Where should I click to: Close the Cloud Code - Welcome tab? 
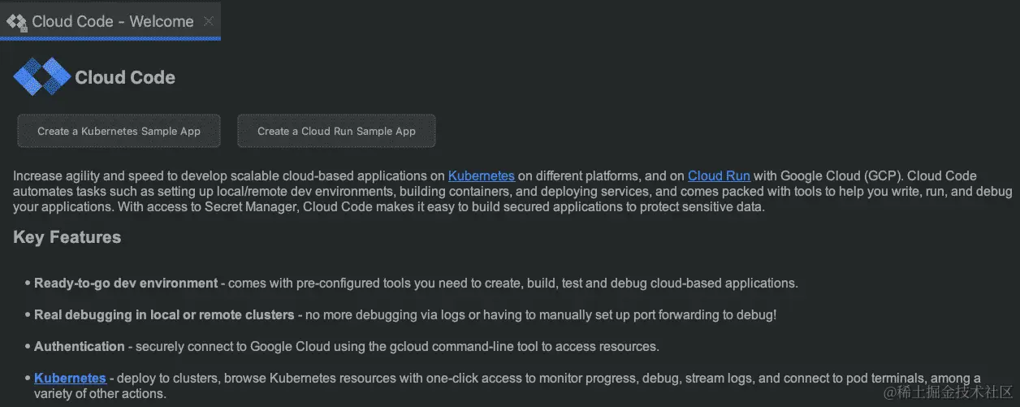click(x=209, y=21)
